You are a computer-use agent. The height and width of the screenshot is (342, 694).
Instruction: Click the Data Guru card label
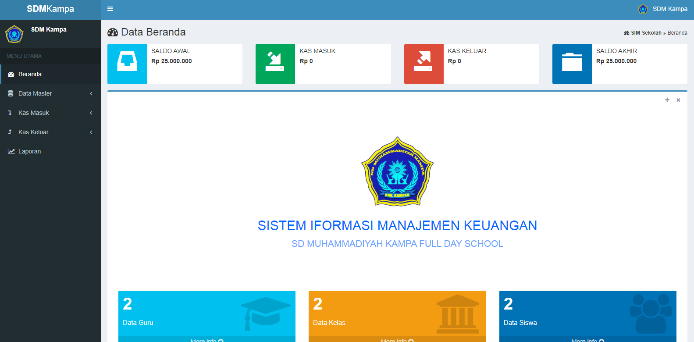pos(138,323)
